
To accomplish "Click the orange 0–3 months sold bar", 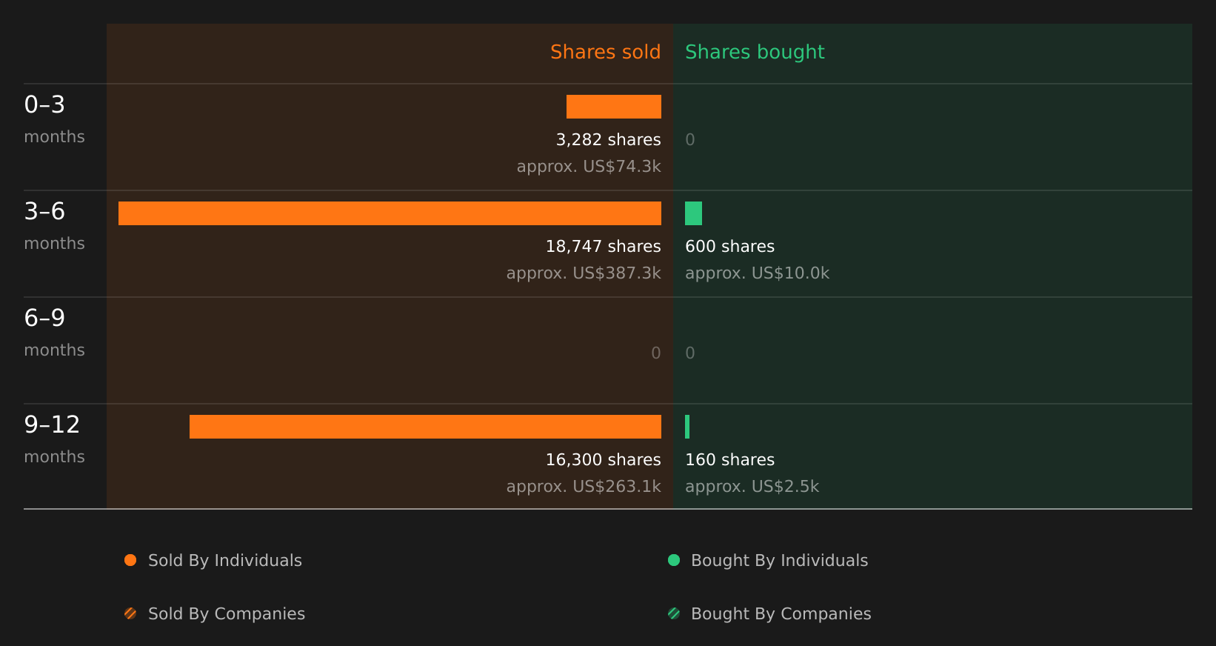I will (614, 107).
